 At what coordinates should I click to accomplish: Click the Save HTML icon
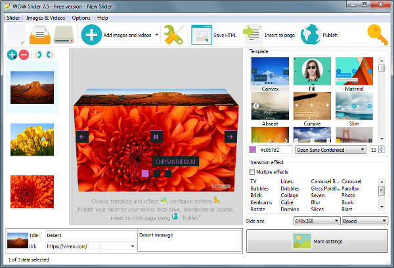pos(202,35)
